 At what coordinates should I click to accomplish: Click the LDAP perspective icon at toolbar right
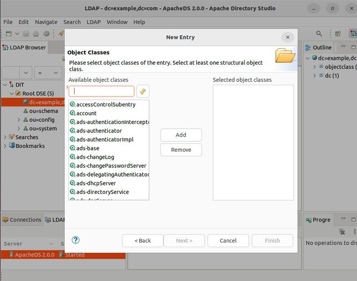353,34
